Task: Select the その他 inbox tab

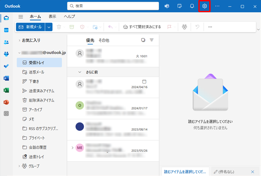Action: 104,40
